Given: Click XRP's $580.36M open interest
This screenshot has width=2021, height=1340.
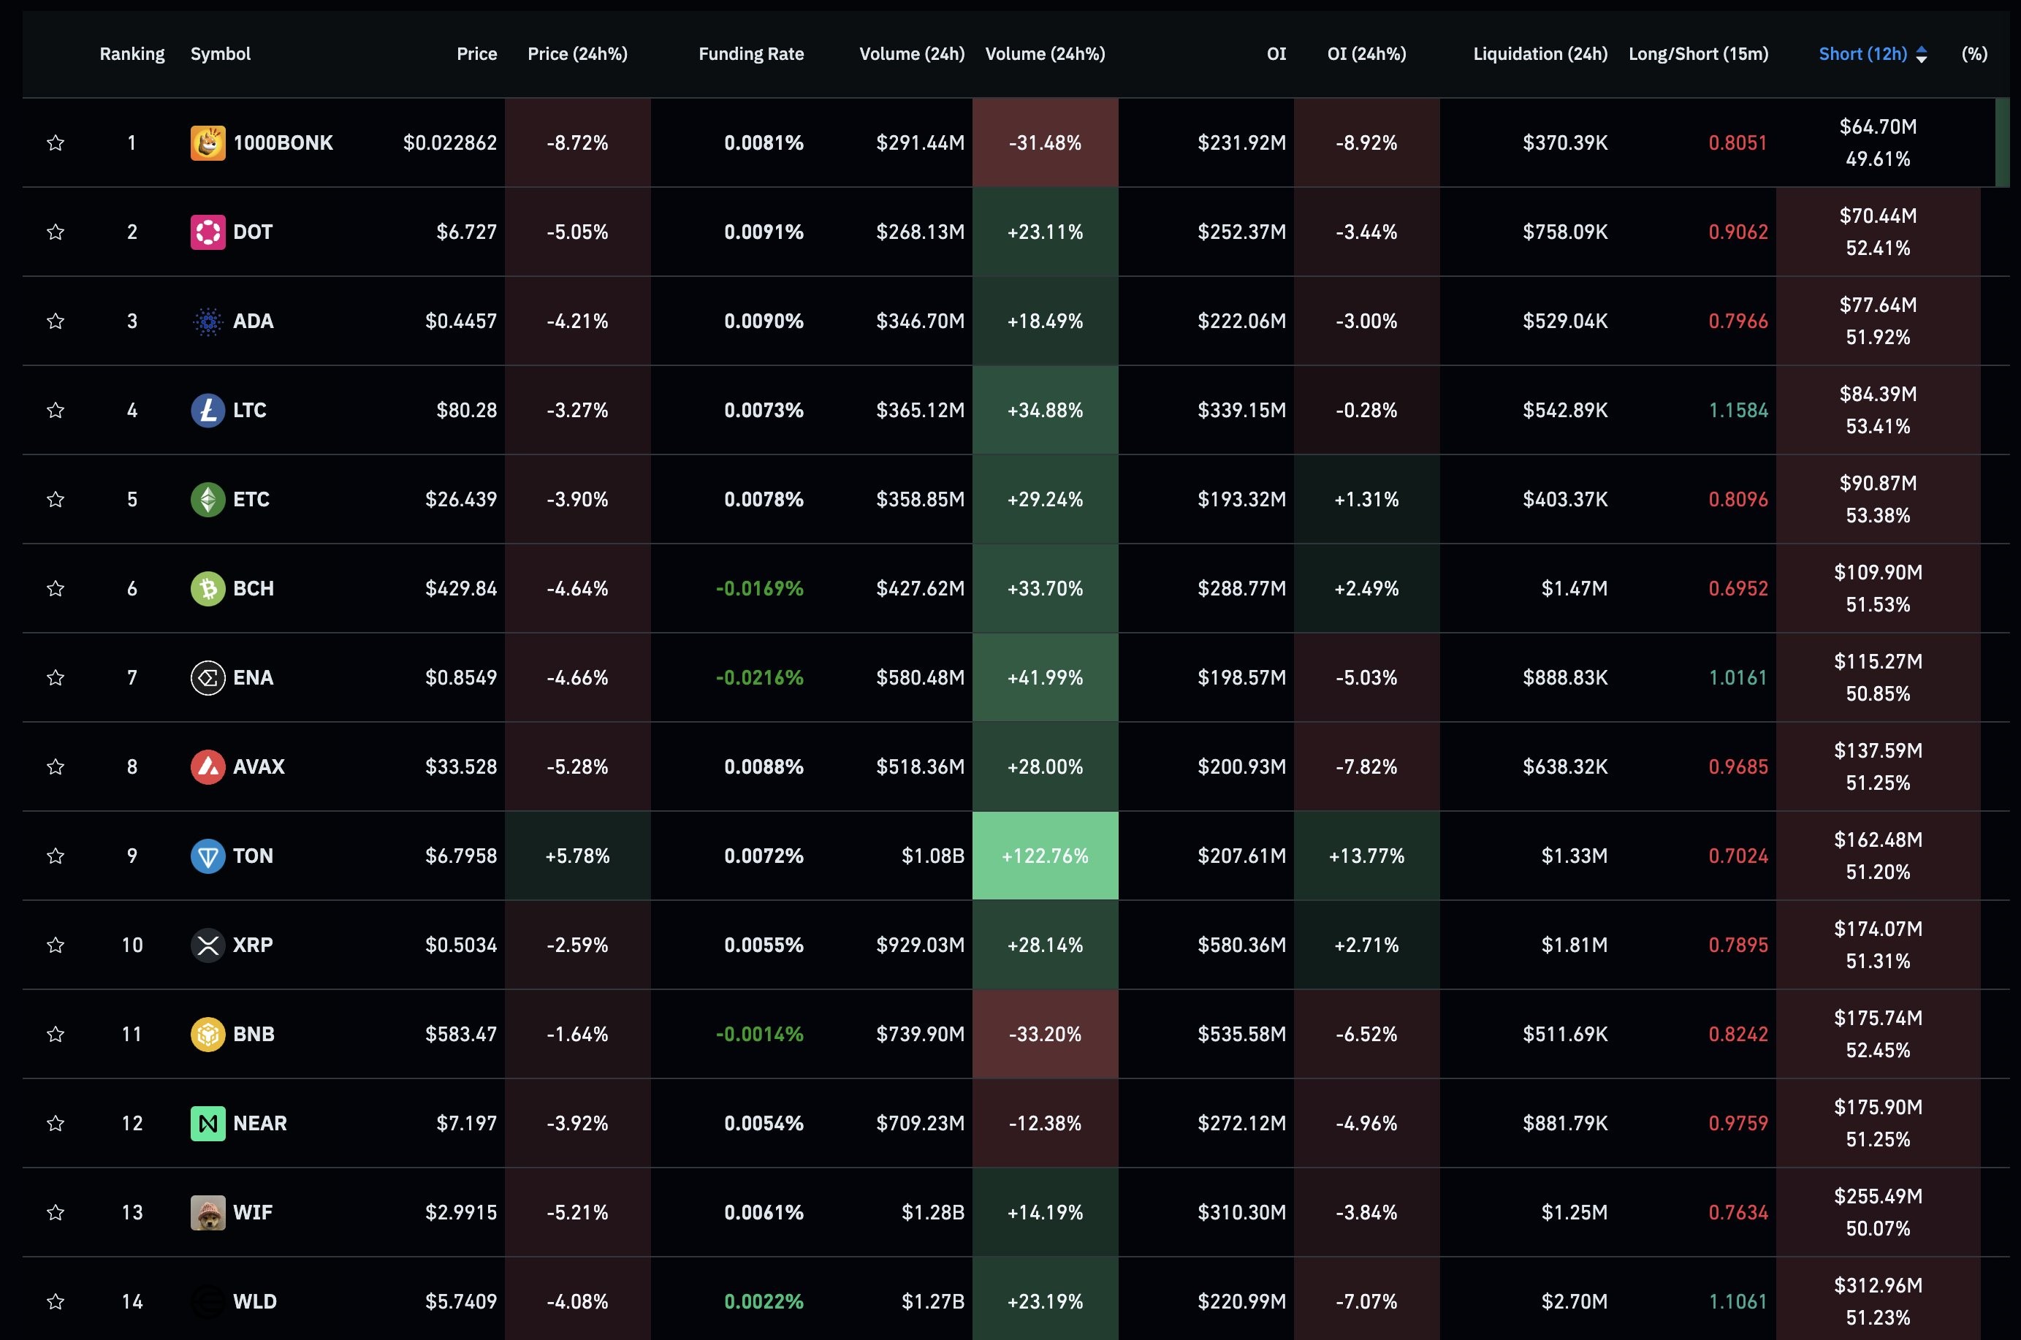Looking at the screenshot, I should 1241,945.
